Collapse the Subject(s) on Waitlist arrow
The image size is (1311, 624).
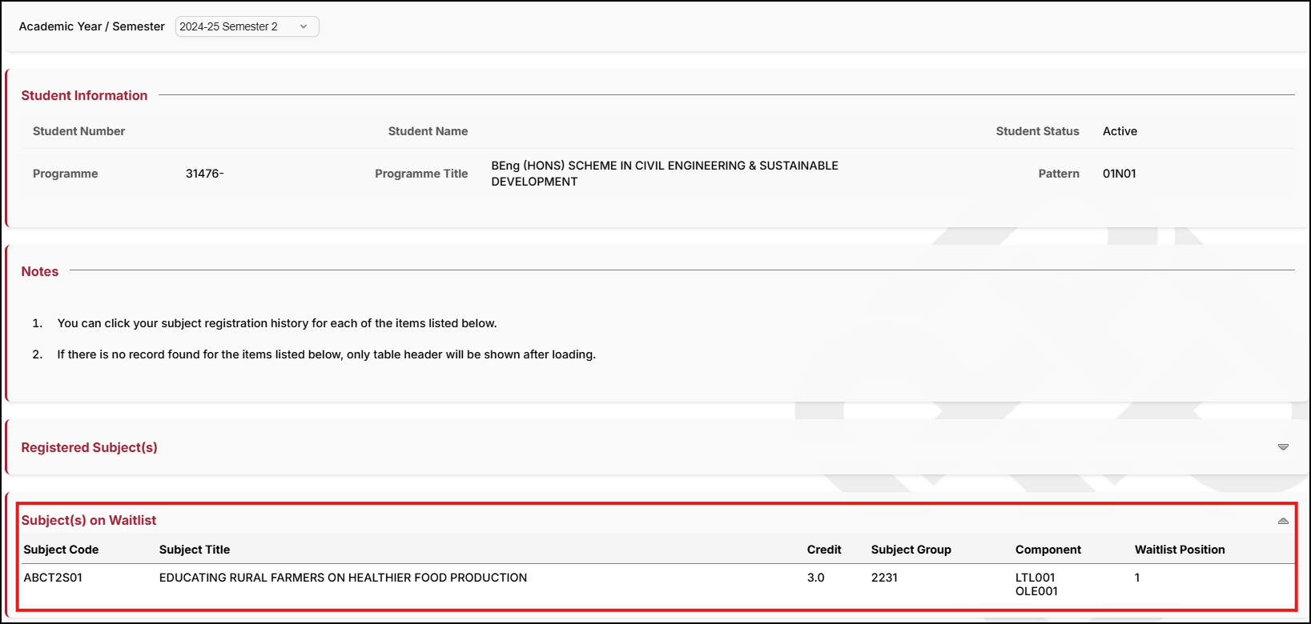[1283, 521]
